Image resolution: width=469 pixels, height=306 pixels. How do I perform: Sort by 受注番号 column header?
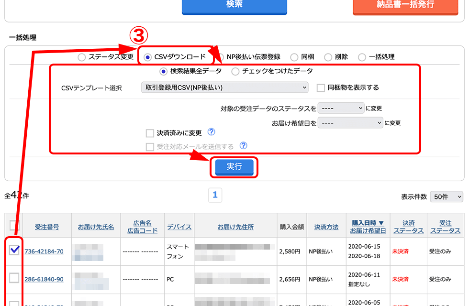(x=47, y=227)
